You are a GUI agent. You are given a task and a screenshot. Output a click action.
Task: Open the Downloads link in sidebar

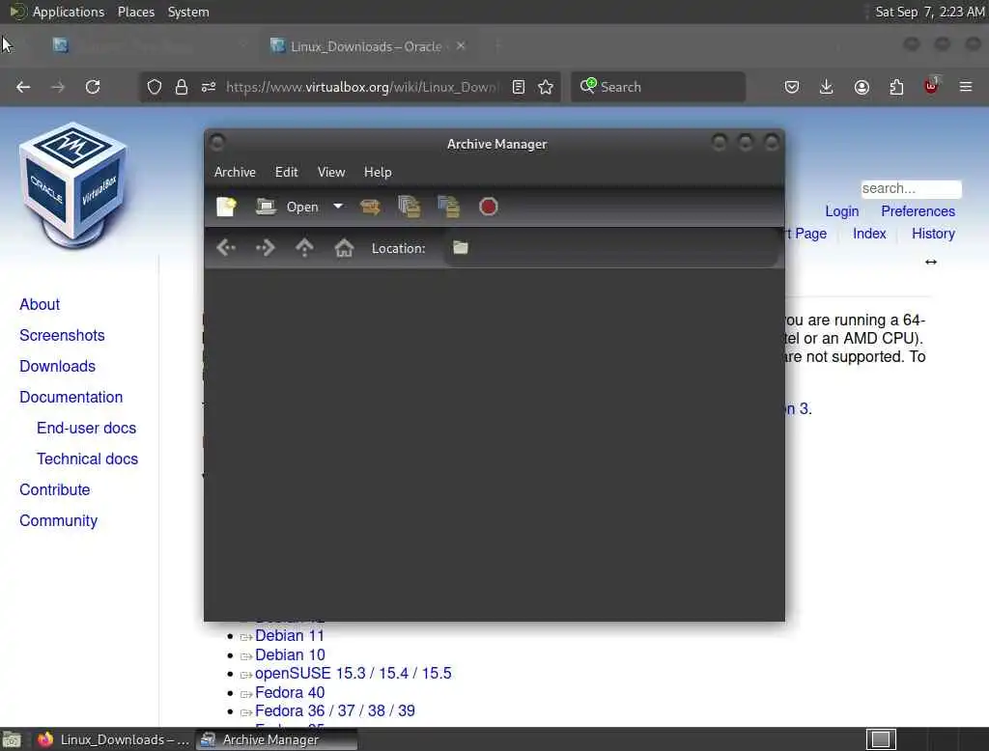coord(57,367)
